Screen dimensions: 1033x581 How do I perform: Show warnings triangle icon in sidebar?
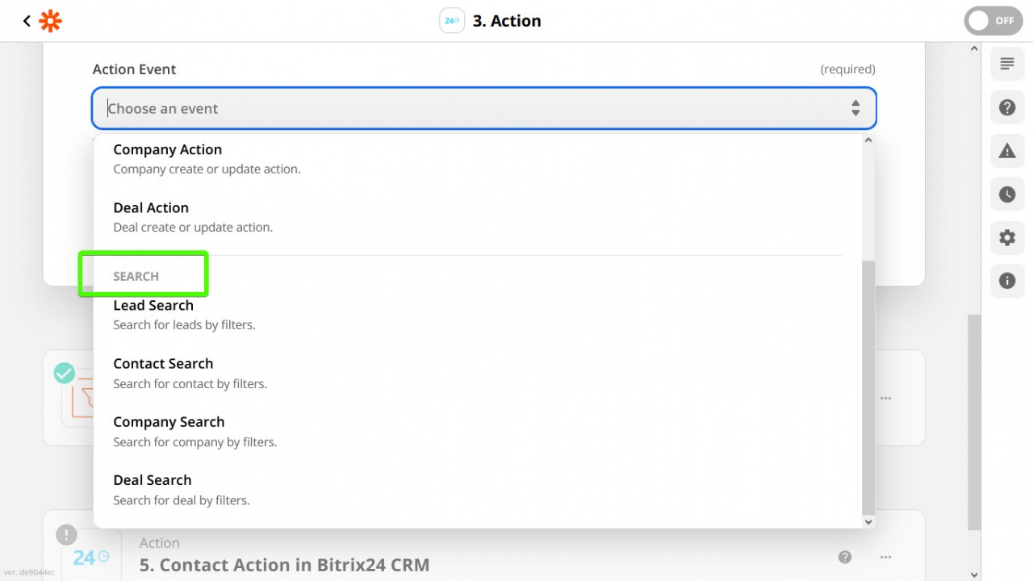pyautogui.click(x=1007, y=151)
